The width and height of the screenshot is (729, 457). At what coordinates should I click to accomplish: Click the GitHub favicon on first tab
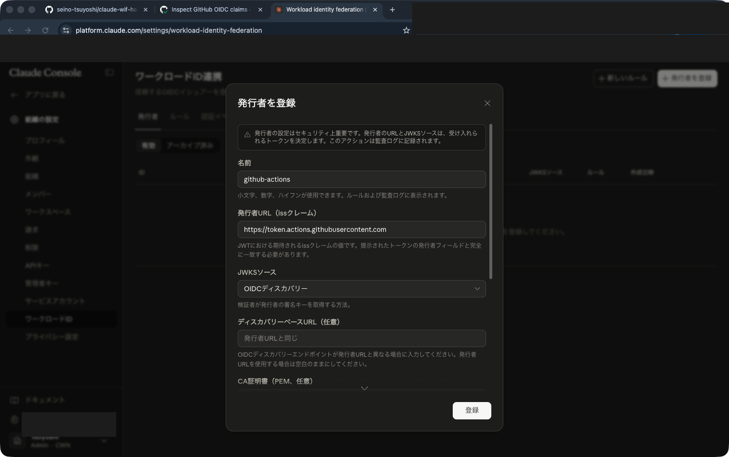[49, 10]
